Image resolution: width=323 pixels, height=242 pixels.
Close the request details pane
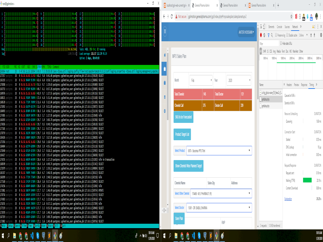tap(284, 84)
